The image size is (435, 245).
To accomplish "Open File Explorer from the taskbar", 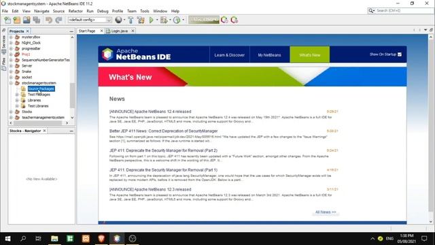I will click(x=54, y=238).
